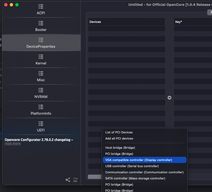
Task: Select DeviceProperties in the sidebar
Action: [x=41, y=43]
